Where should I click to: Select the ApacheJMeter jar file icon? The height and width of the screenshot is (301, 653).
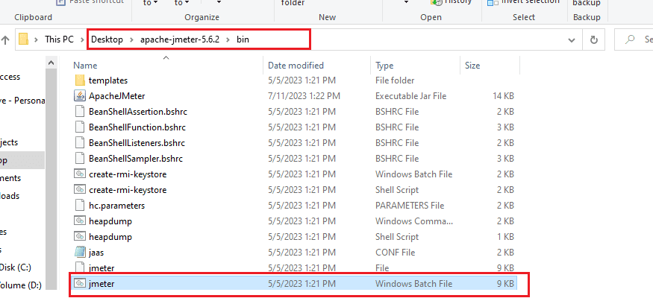point(81,96)
